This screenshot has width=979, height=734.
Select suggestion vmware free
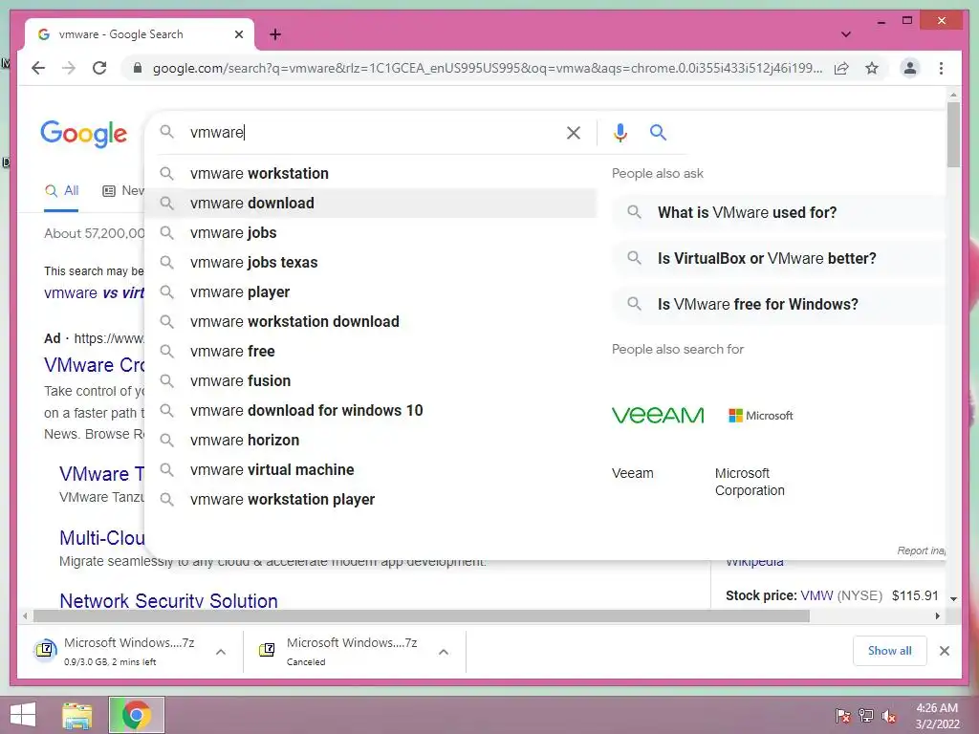371,352
